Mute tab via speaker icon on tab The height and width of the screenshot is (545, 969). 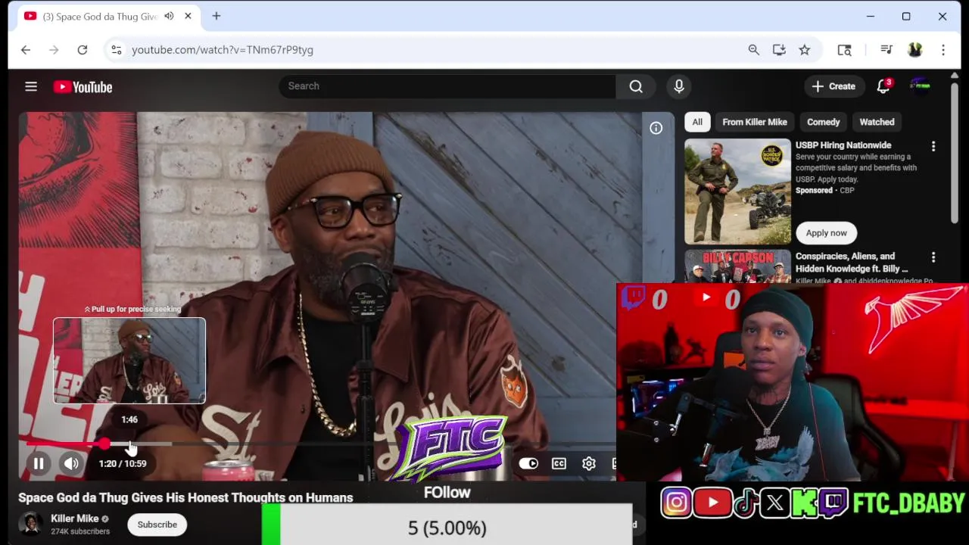pos(169,16)
